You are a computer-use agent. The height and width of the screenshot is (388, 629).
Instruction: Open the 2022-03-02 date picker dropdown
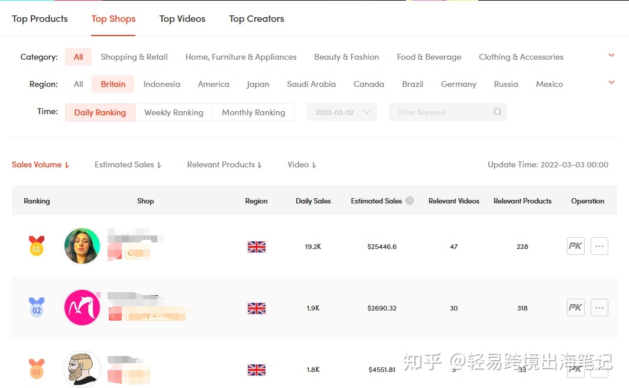(x=341, y=112)
